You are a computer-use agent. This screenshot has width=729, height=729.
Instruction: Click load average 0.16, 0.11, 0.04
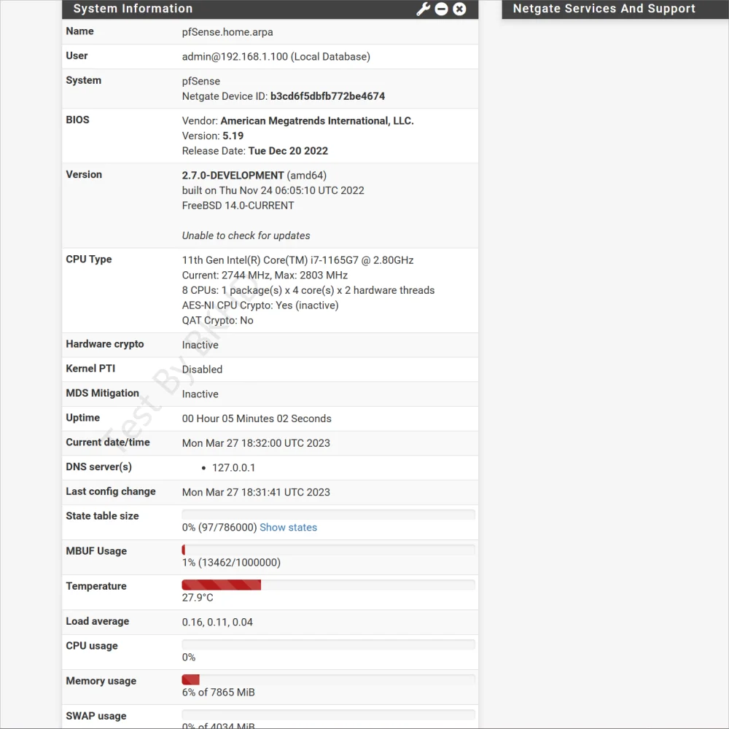tap(217, 622)
